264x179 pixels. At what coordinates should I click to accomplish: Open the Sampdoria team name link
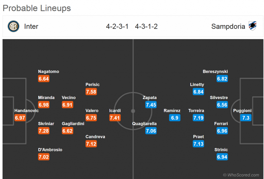pyautogui.click(x=228, y=26)
